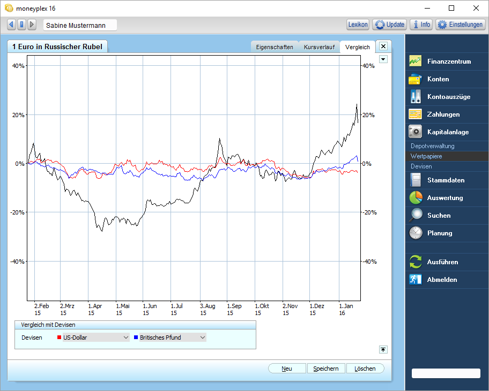The width and height of the screenshot is (489, 391).
Task: Open the Kontoauszüge binder icon
Action: 415,96
